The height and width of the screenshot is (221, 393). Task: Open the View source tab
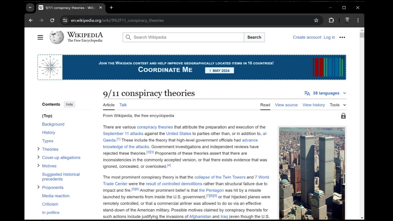pyautogui.click(x=286, y=105)
